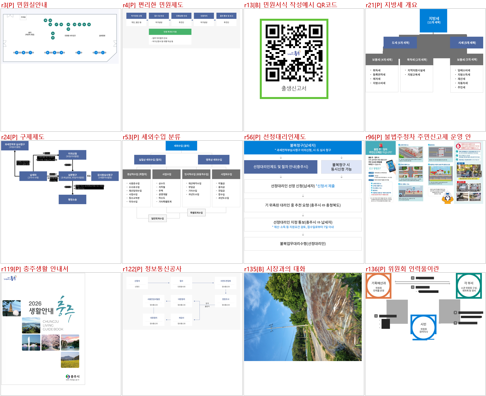Click the "2026 생활안내" cover title

coord(41,307)
